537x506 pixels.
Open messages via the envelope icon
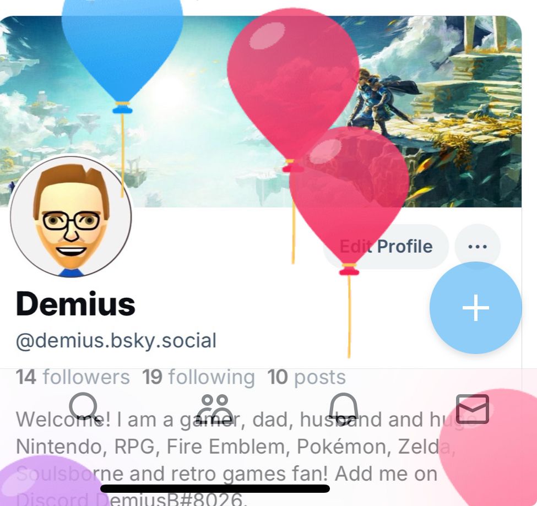click(472, 409)
